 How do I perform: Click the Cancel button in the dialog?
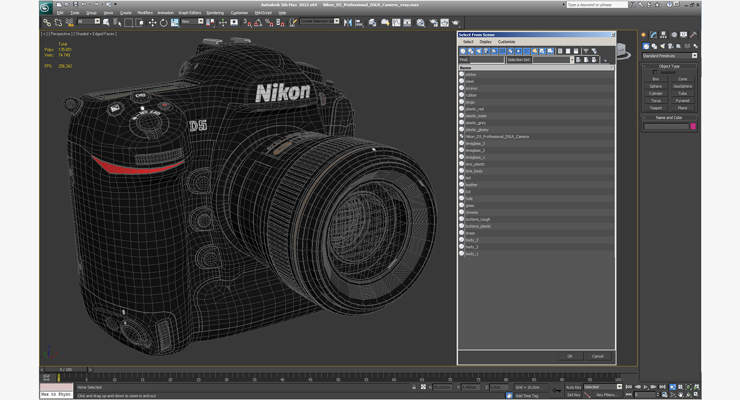tap(598, 356)
